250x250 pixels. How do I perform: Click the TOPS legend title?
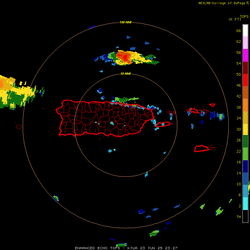pyautogui.click(x=244, y=17)
